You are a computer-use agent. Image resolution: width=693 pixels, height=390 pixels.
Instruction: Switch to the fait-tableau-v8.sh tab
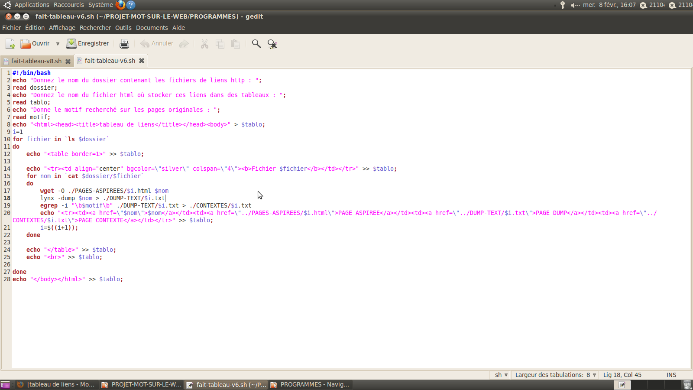(36, 61)
